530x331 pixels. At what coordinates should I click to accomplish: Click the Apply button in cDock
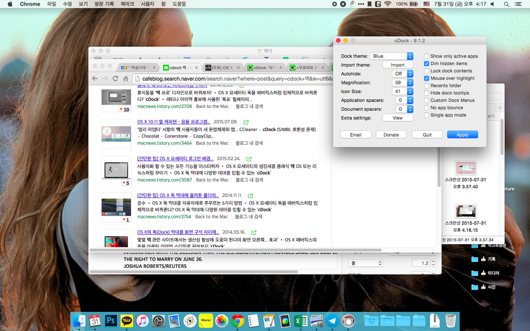tap(462, 134)
